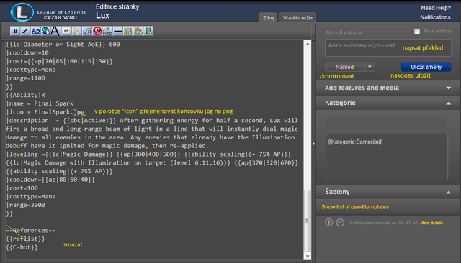Click the 'Diameter of Sight AoE' line

pos(63,45)
